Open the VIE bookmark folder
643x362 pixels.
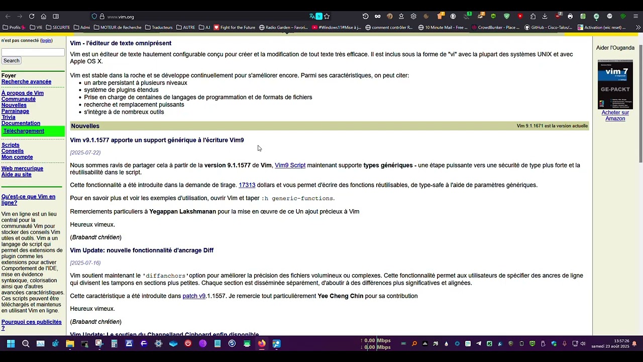(36, 27)
